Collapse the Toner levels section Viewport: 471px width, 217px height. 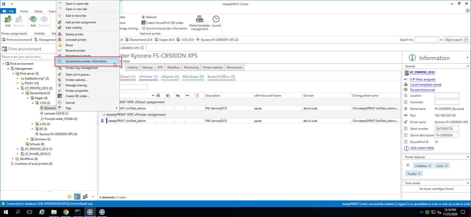pos(467,183)
